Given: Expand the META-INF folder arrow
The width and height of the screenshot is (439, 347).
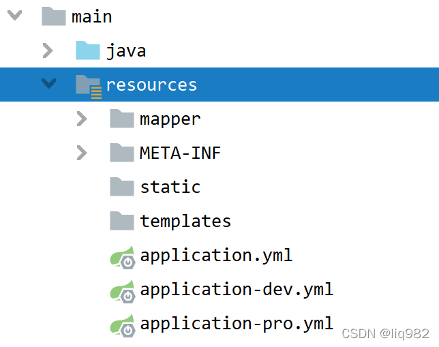Looking at the screenshot, I should [x=82, y=153].
